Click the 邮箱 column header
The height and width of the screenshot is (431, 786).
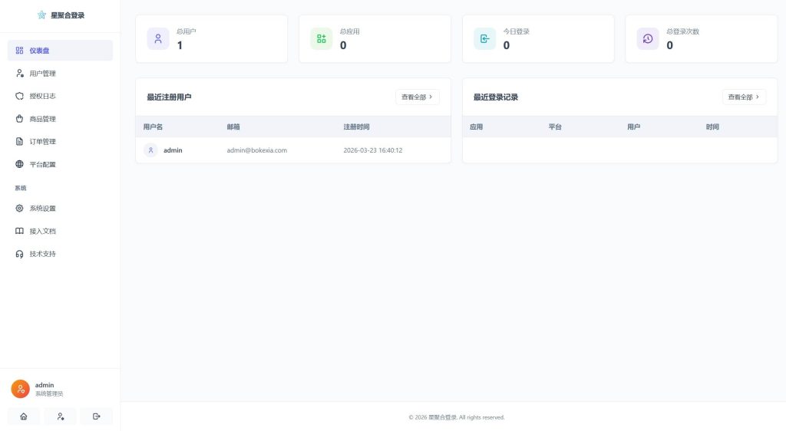tap(233, 127)
